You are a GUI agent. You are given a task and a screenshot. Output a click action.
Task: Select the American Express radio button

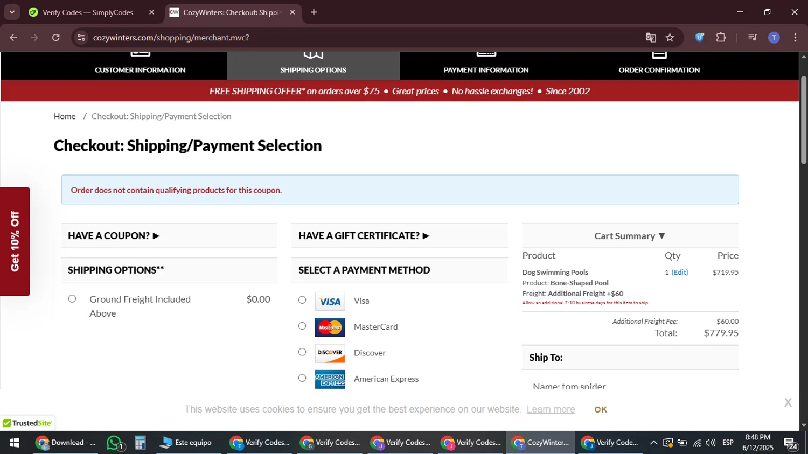[302, 378]
